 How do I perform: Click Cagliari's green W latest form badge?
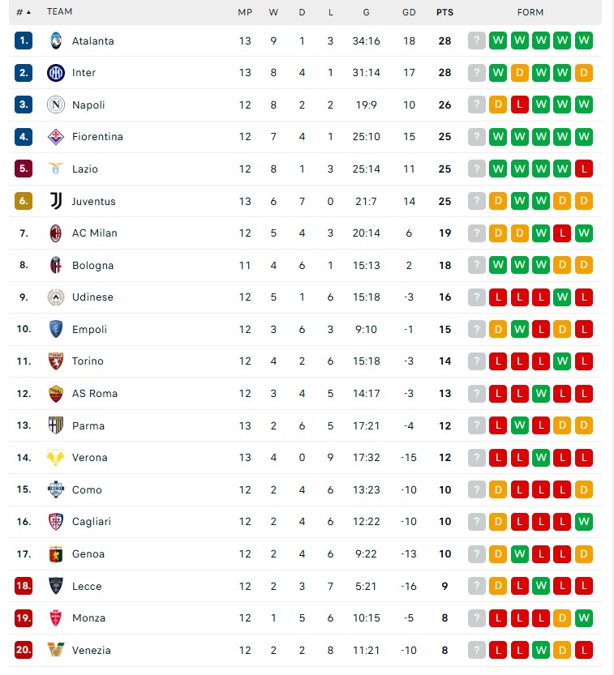pos(584,522)
